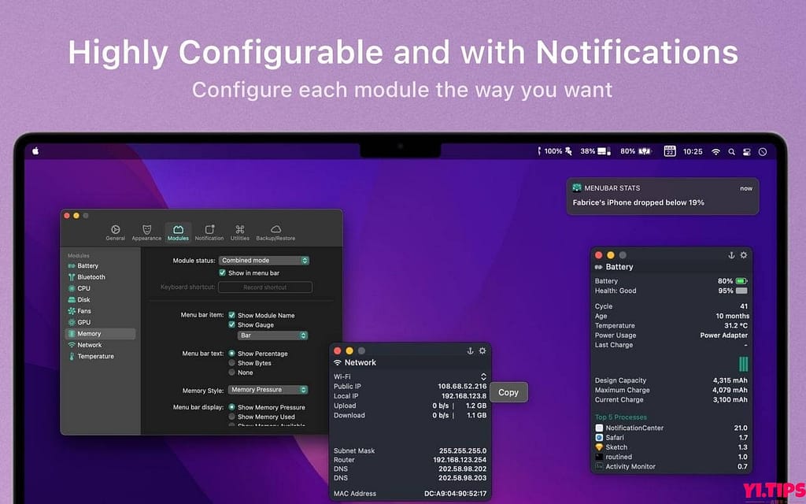Viewport: 806px width, 504px height.
Task: Uncheck the Show in menu bar checkbox
Action: (222, 272)
